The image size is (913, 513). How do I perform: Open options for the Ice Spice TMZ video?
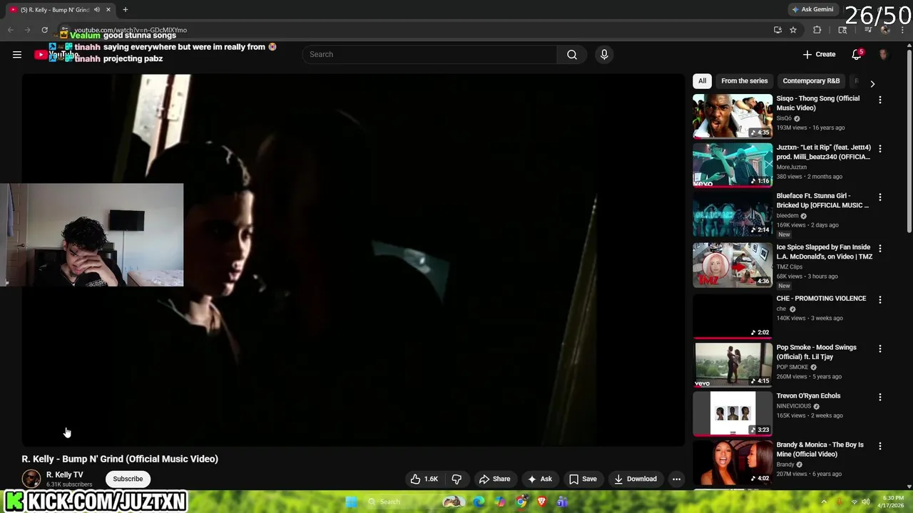(x=879, y=248)
